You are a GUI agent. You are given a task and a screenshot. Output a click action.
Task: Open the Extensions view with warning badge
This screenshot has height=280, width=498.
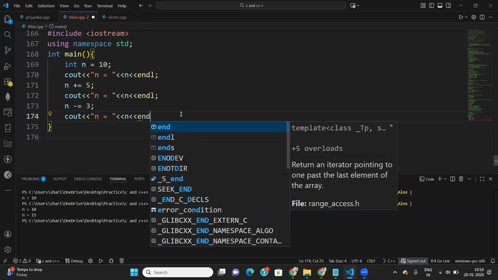click(x=7, y=82)
